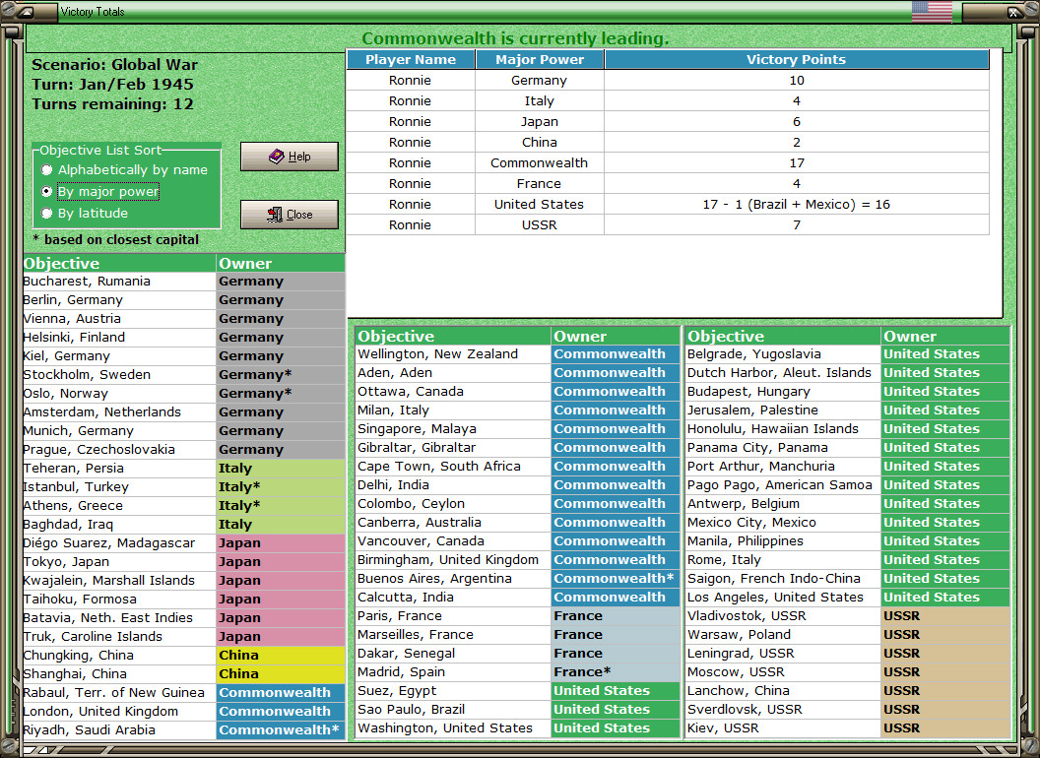The width and height of the screenshot is (1040, 758).
Task: Click the Close button
Action: tap(290, 215)
